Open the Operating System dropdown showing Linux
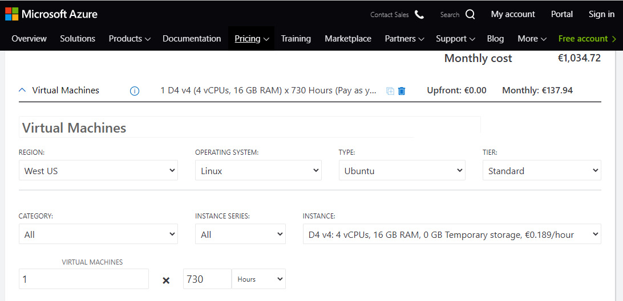The width and height of the screenshot is (623, 301). coord(258,170)
